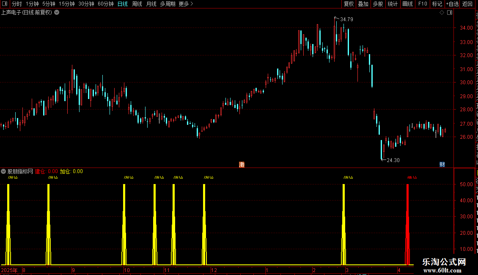Click the 统计 statistics button
The image size is (478, 275).
click(393, 4)
